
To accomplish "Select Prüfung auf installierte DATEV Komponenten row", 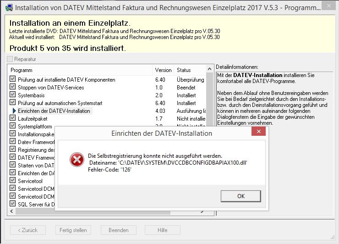I will coord(66,80).
